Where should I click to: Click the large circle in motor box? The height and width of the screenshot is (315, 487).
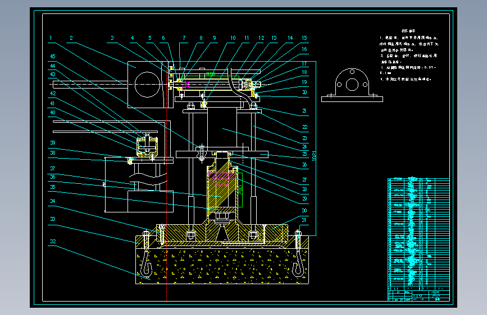148,84
